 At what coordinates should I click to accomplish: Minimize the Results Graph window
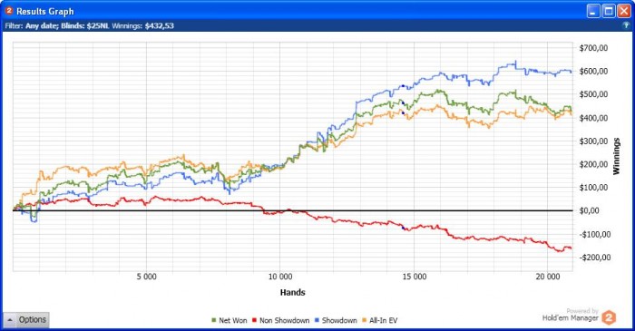(593, 11)
